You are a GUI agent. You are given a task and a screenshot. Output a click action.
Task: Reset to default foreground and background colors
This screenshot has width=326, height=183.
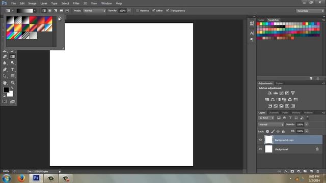(4, 96)
